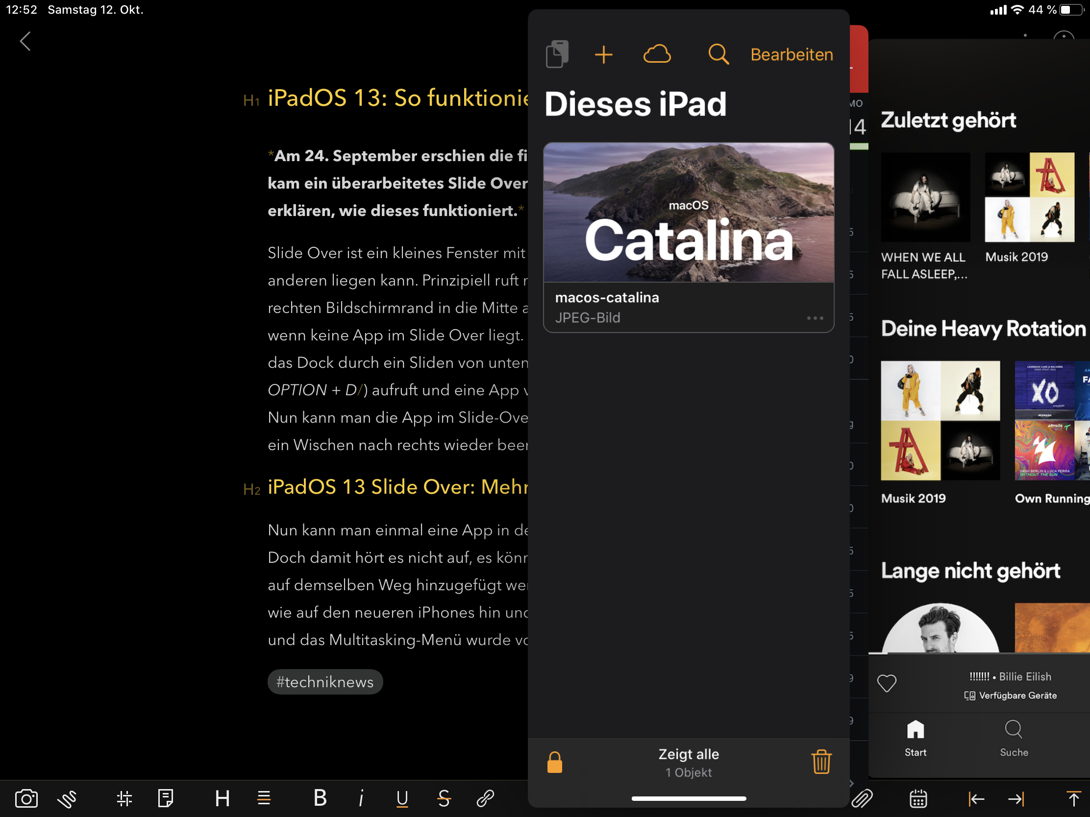Tap the Wi-Fi icon in status bar
Screen dimensions: 1090x817
1017,10
